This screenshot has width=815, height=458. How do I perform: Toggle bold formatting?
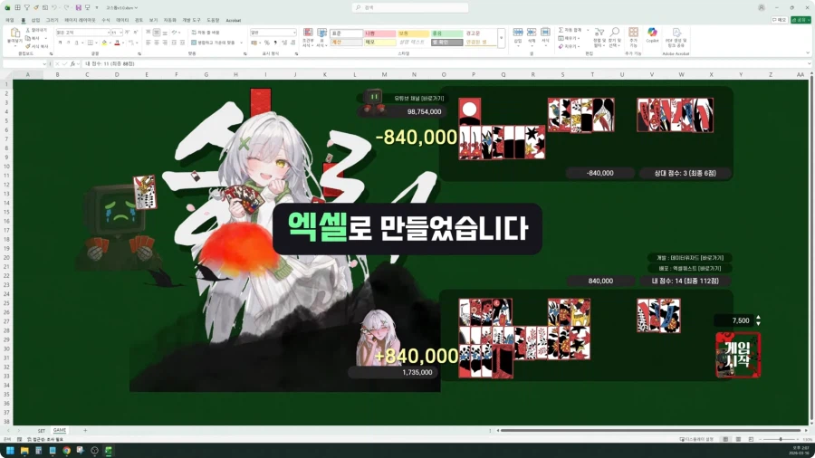[61, 43]
